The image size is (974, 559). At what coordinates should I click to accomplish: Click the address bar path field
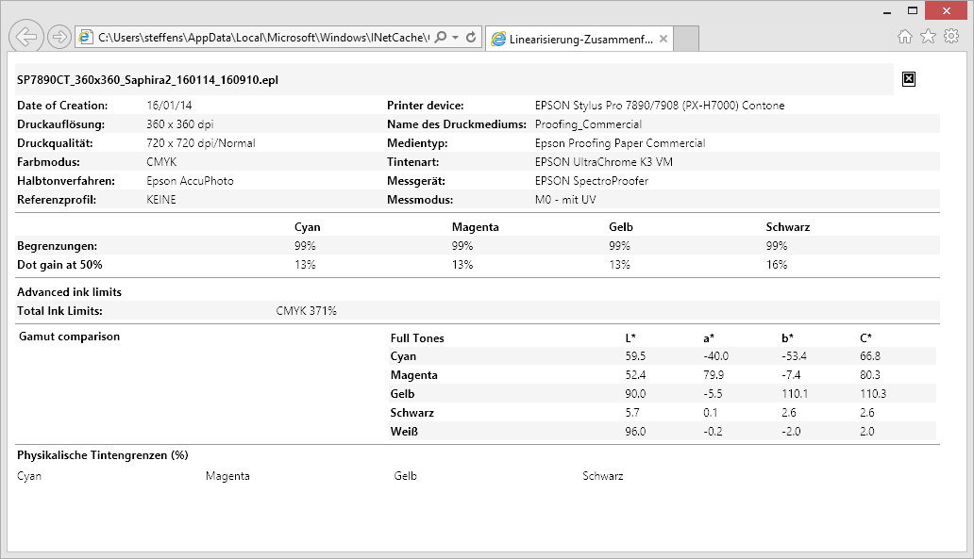pyautogui.click(x=263, y=37)
